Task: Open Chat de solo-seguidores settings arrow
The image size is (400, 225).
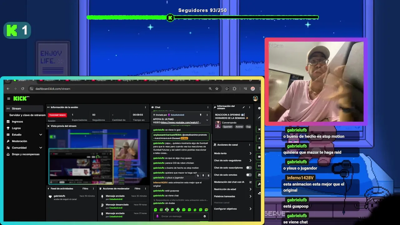Action: point(250,160)
